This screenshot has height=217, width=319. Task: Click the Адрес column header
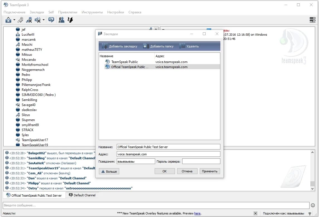click(x=187, y=56)
